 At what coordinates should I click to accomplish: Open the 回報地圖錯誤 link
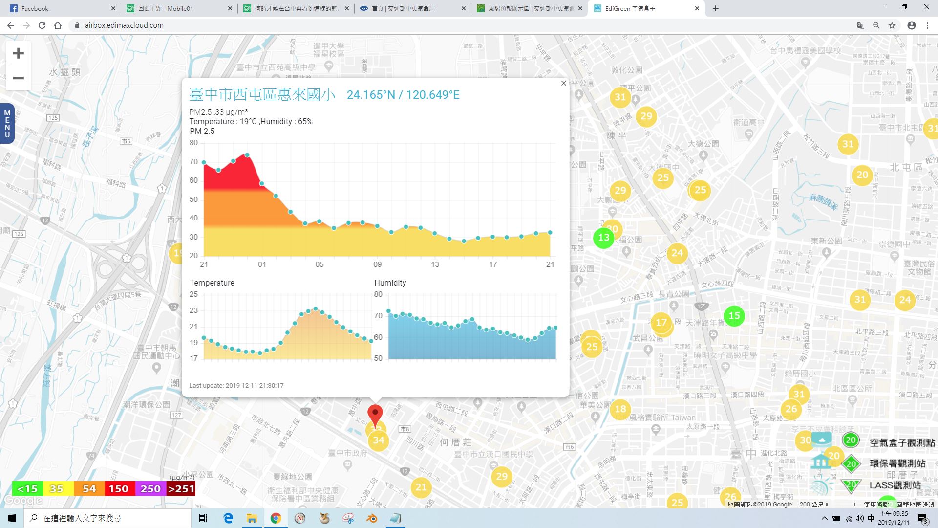coord(915,505)
